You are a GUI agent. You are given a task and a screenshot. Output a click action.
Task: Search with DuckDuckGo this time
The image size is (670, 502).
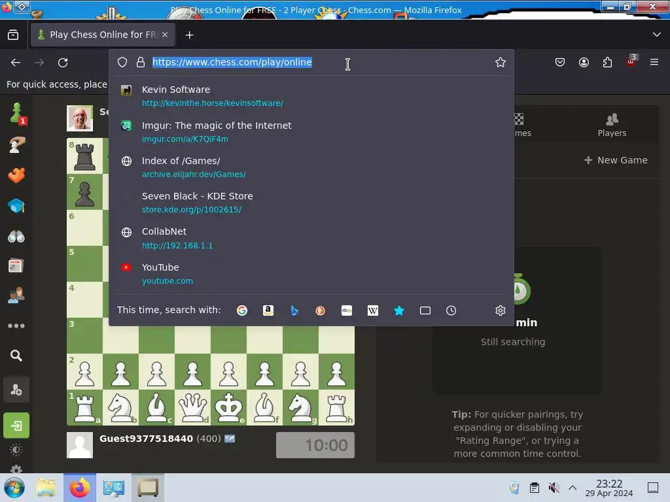[x=320, y=310]
